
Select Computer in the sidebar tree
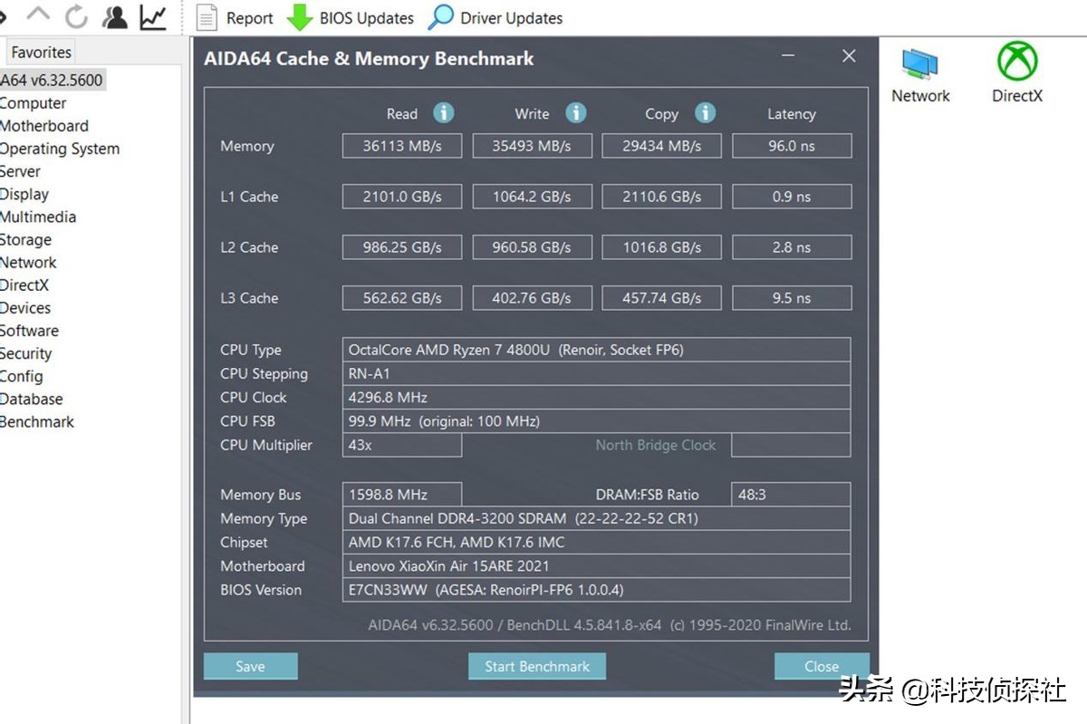(x=34, y=103)
